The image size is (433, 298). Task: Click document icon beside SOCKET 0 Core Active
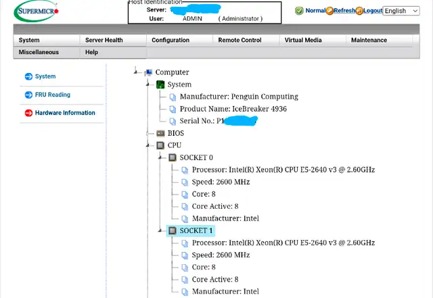pyautogui.click(x=185, y=206)
